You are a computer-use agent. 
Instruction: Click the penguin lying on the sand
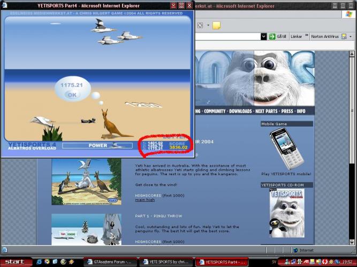(x=88, y=121)
